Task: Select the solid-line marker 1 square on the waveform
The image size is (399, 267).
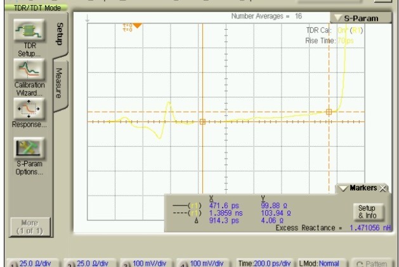Action: coord(202,121)
